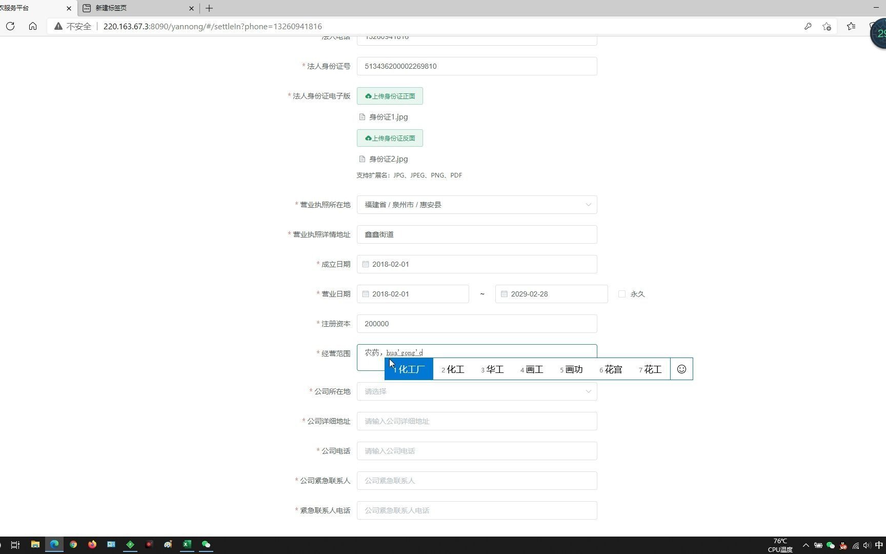The image size is (886, 554).
Task: Open the favorites list icon
Action: (x=851, y=26)
